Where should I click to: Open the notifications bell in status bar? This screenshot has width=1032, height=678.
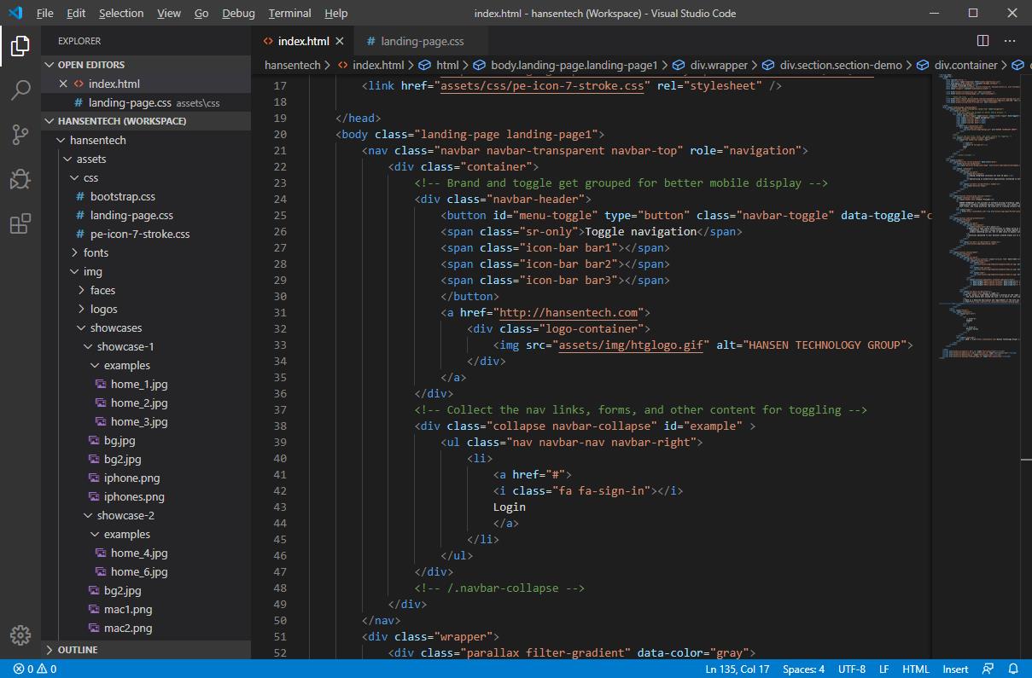pos(1013,669)
